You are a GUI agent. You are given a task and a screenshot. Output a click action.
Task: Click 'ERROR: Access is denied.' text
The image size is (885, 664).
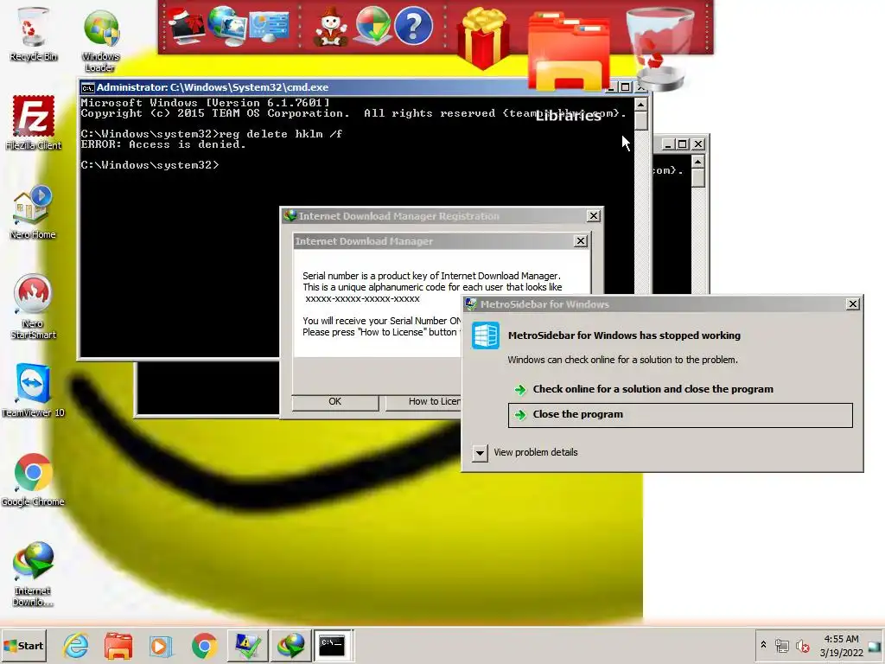163,144
